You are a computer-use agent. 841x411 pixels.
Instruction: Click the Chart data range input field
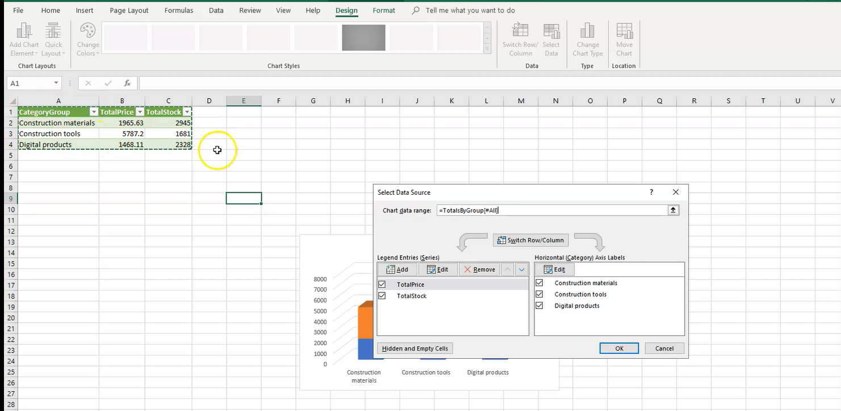551,211
